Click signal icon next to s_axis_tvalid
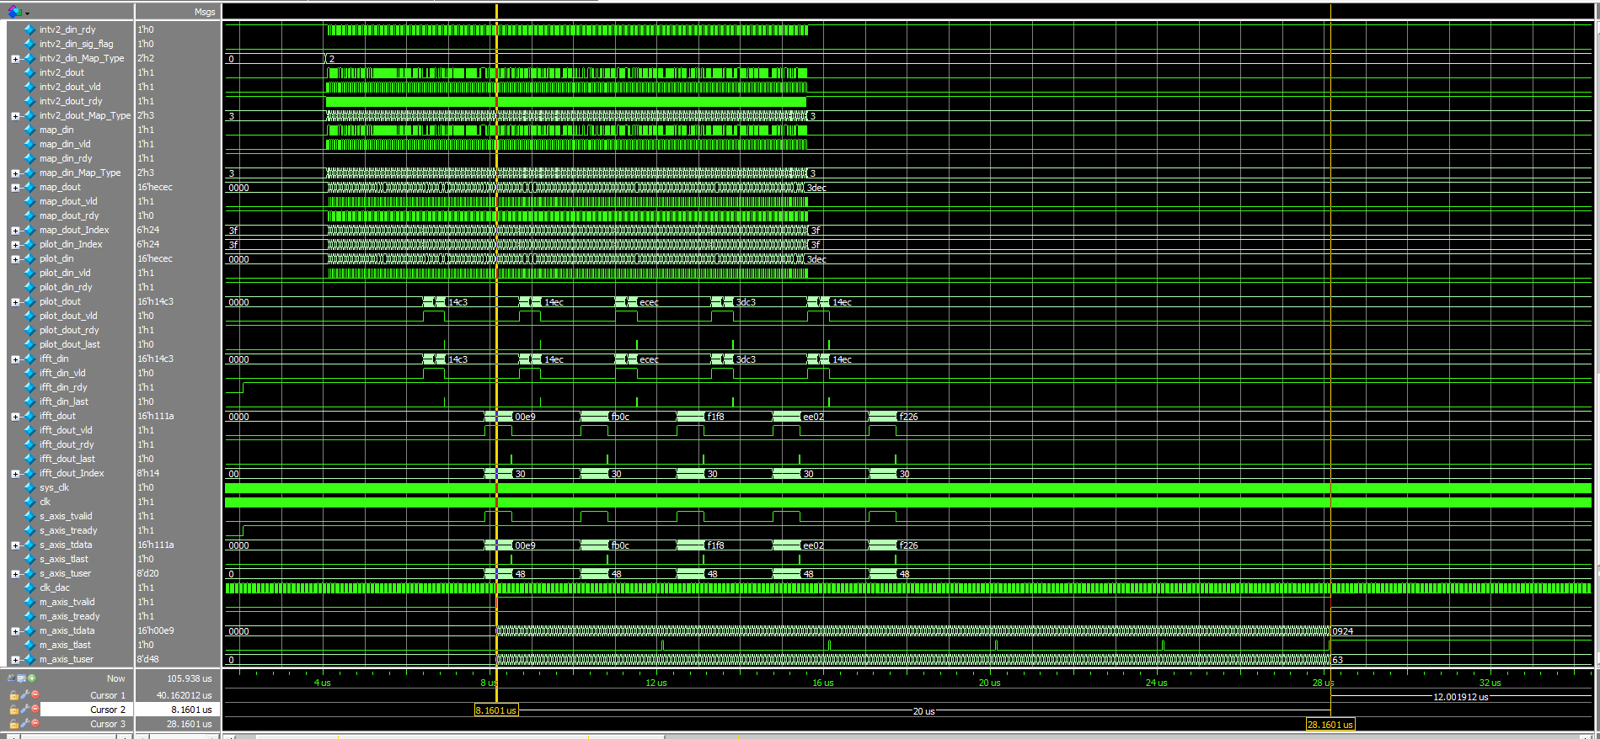 29,516
